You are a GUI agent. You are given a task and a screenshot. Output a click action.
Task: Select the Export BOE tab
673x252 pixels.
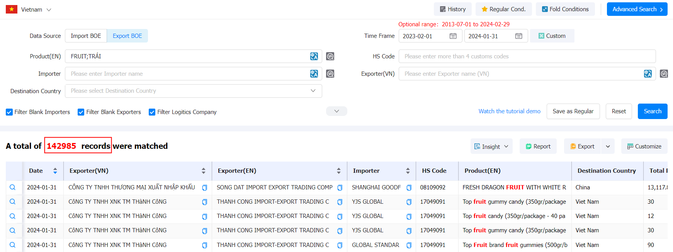point(127,36)
